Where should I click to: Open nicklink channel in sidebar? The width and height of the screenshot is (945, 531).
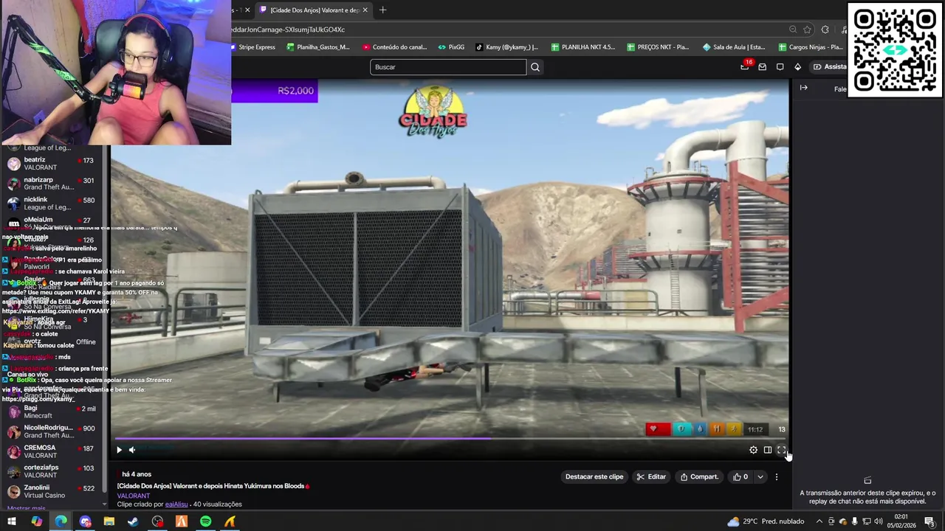coord(52,204)
